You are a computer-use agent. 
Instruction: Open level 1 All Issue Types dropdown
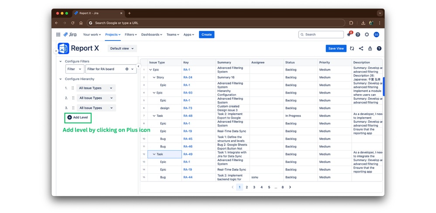(x=96, y=88)
